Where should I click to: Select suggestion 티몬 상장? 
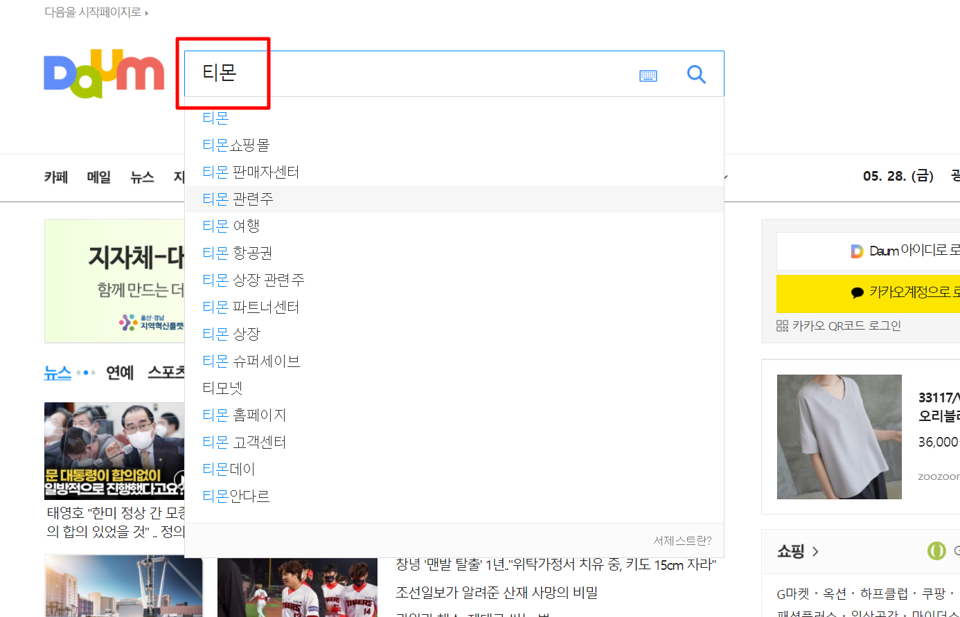tap(454, 334)
